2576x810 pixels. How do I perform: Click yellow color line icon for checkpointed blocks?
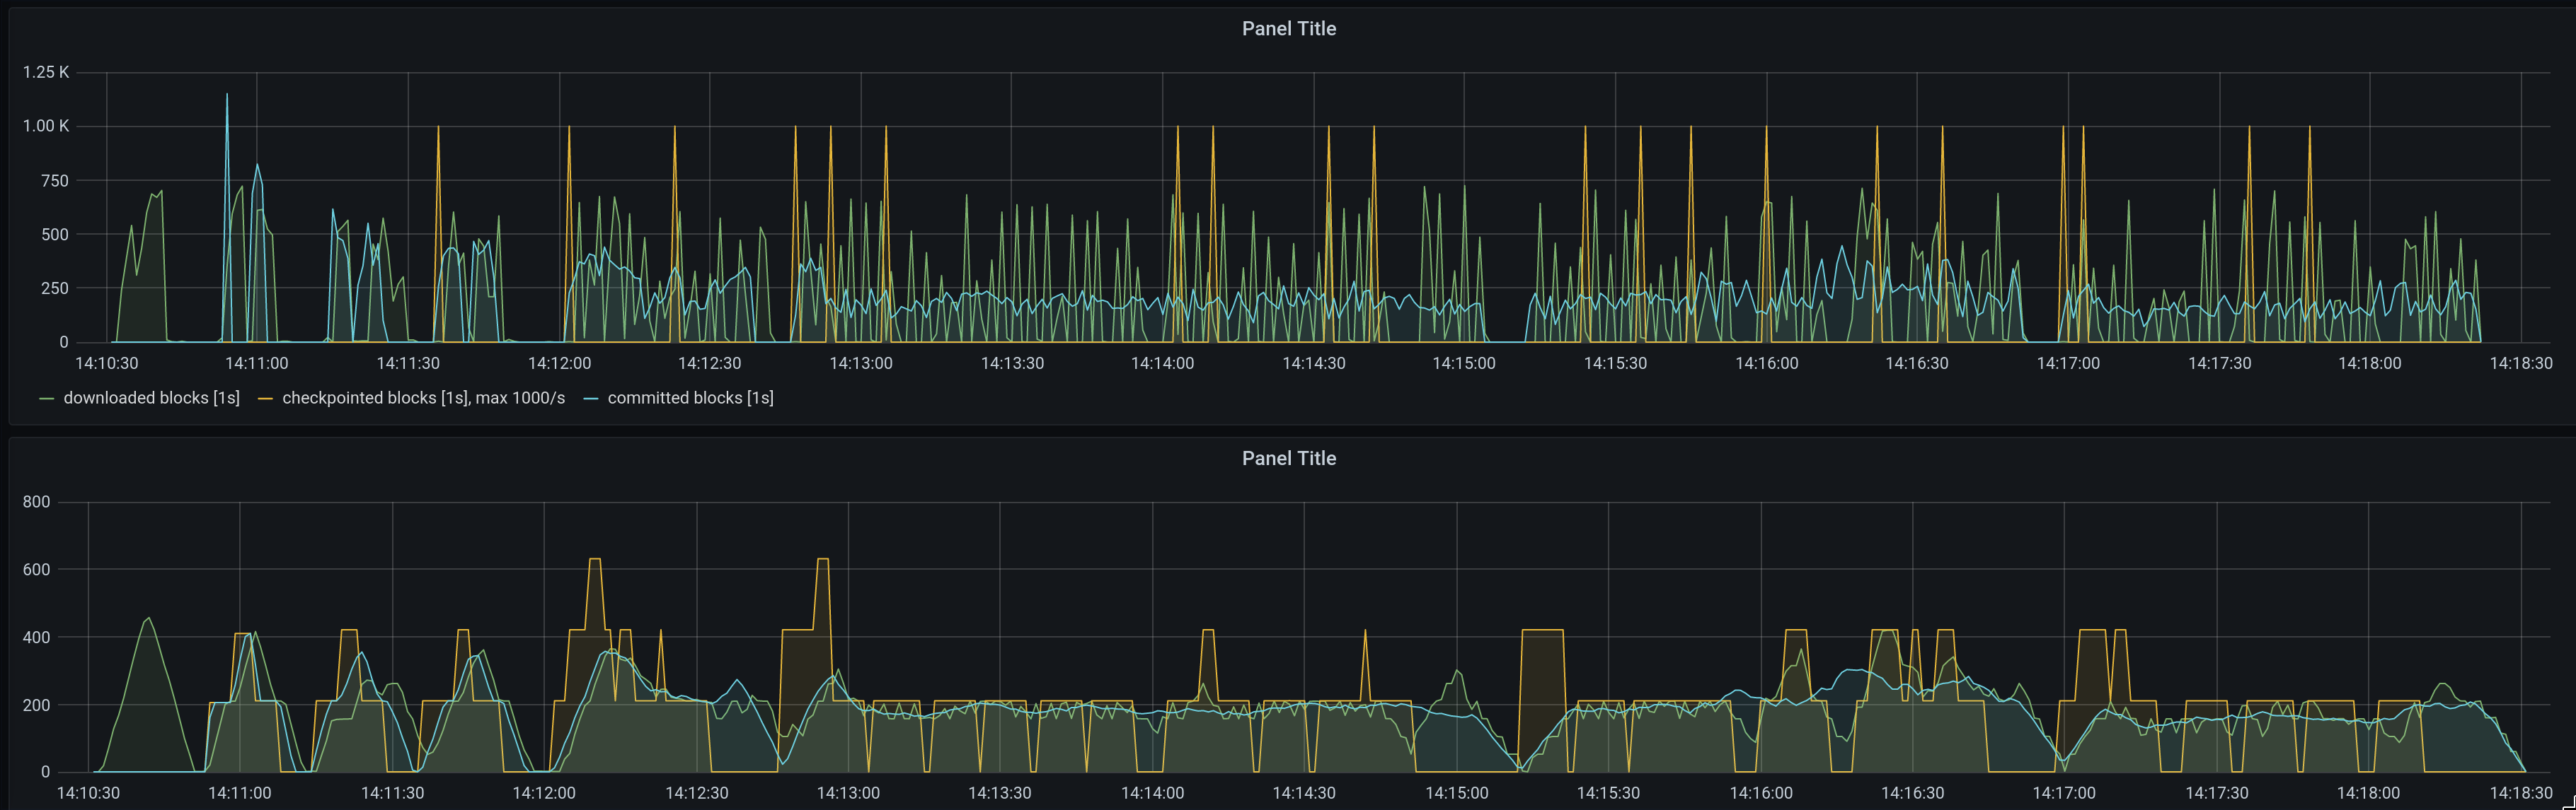tap(265, 399)
